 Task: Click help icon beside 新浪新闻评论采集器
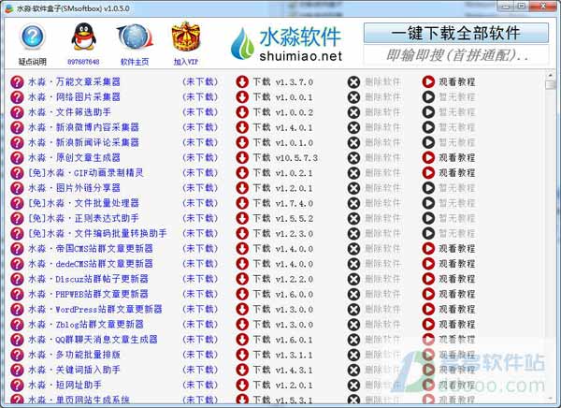pos(17,142)
